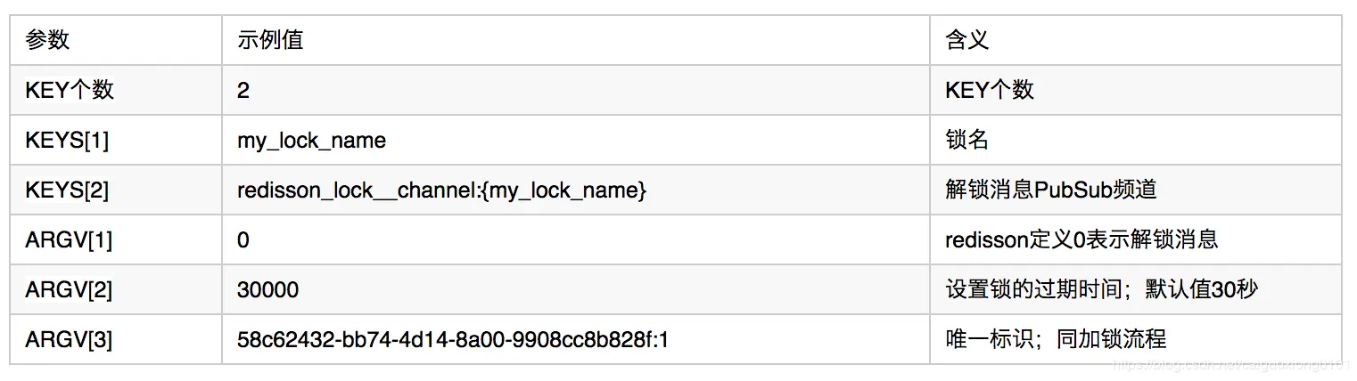This screenshot has height=381, width=1357.
Task: Select the ARGV[3] parameter cell
Action: (x=116, y=339)
